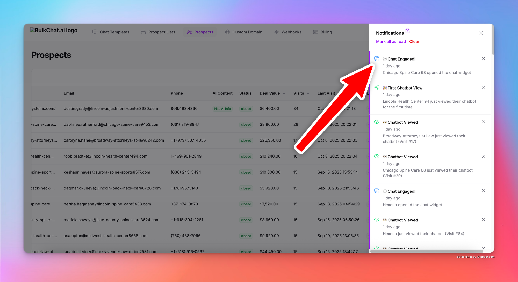Click the eye icon for Broadway Attorneys notification
518x282 pixels.
377,122
